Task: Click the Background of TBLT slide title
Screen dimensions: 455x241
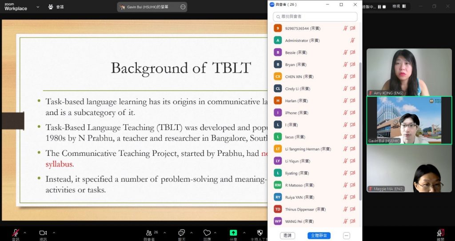Action: [x=181, y=68]
